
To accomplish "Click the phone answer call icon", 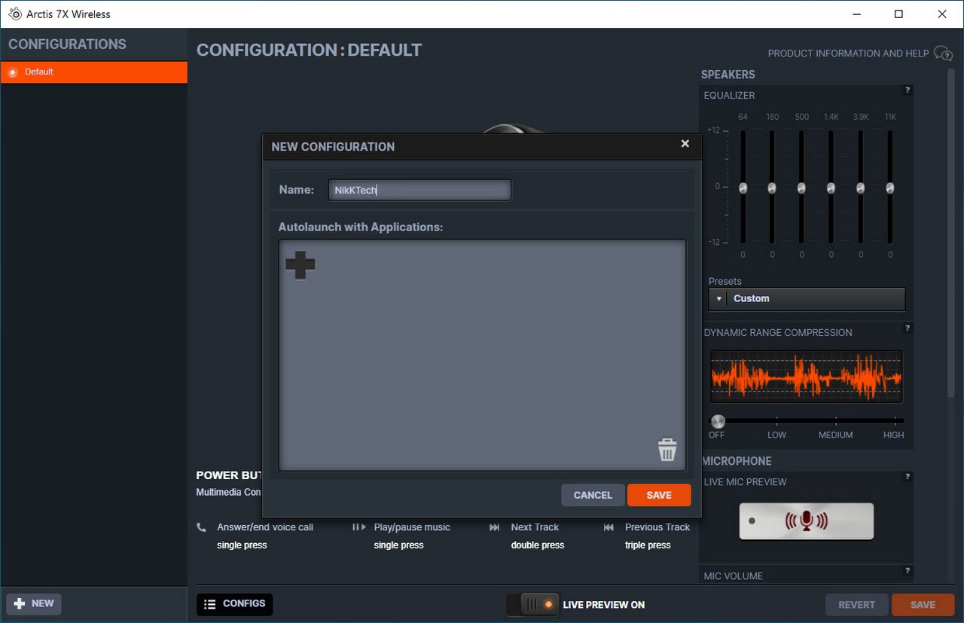I will (201, 527).
